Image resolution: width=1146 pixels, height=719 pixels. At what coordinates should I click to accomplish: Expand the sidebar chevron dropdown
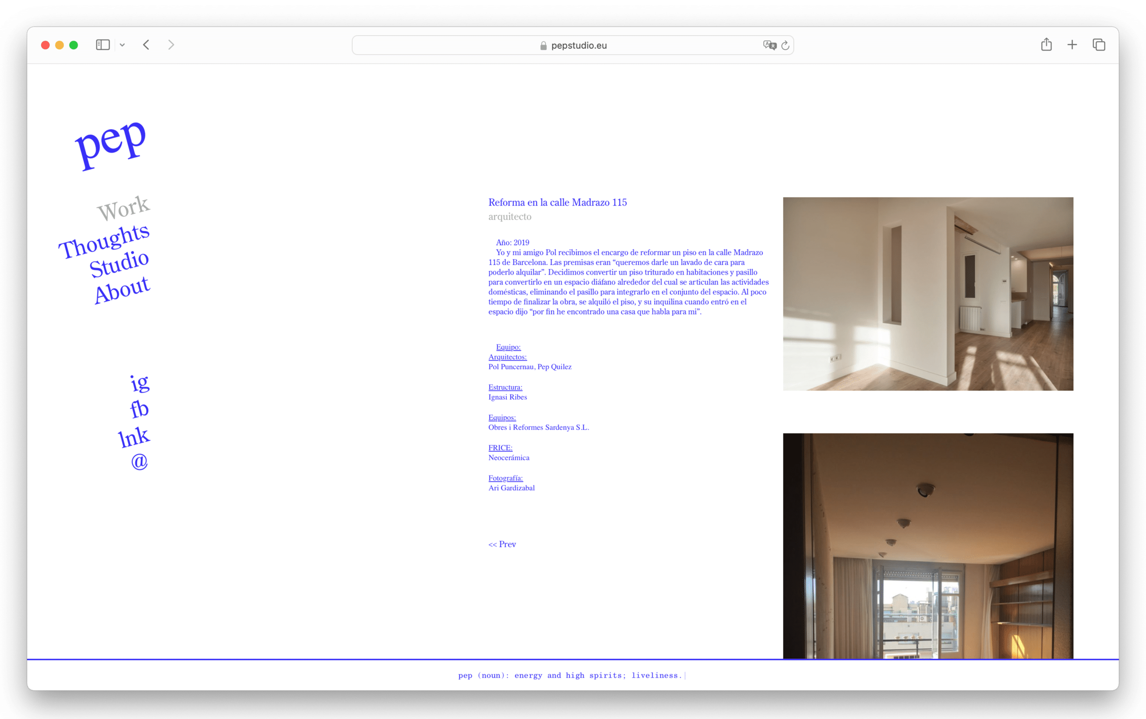click(x=123, y=45)
